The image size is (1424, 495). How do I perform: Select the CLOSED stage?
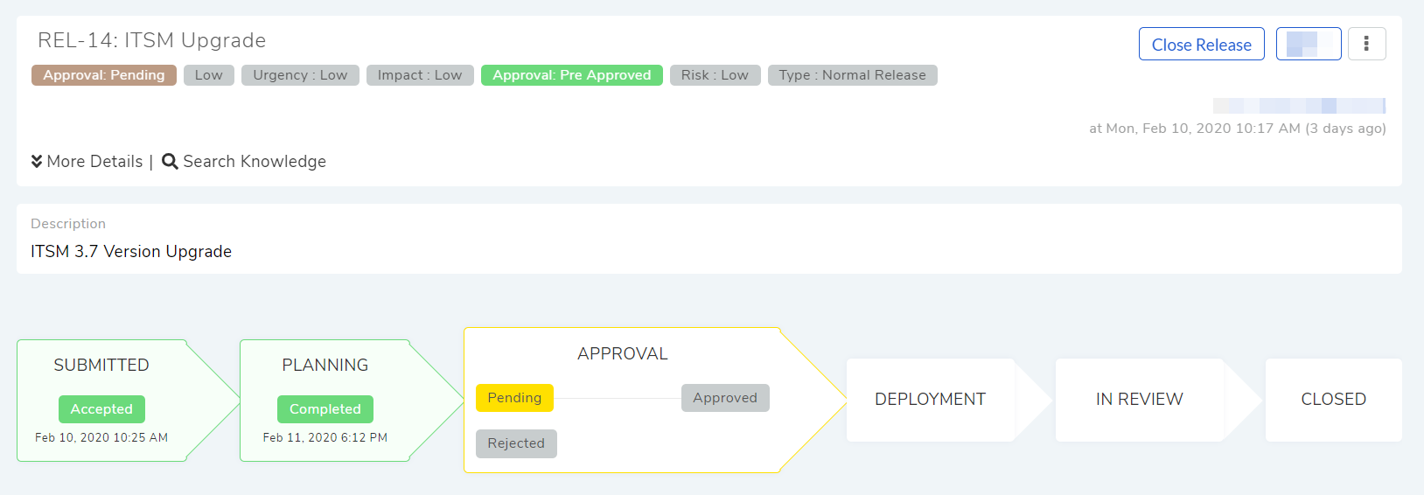[1334, 400]
